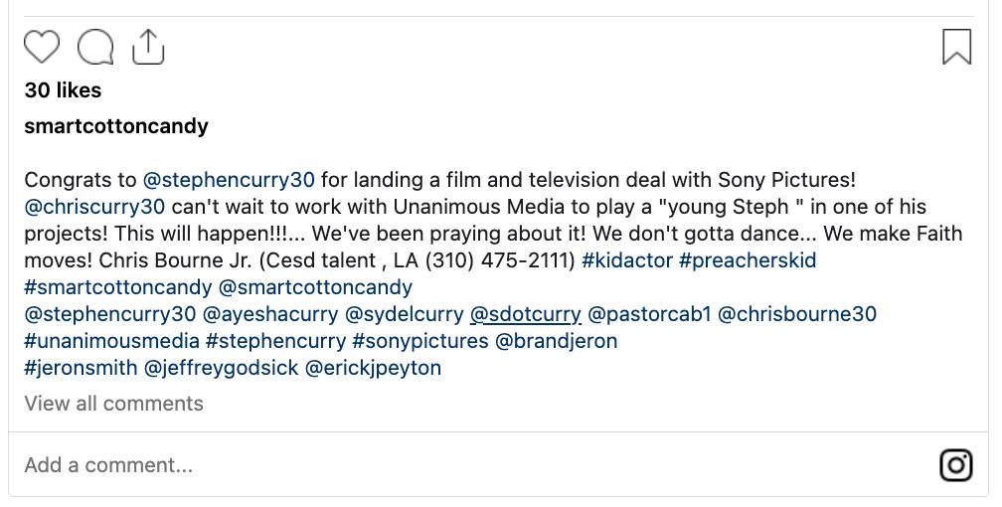Screen dimensions: 1002x507
Task: Save post using the bookmark icon
Action: pos(956,47)
